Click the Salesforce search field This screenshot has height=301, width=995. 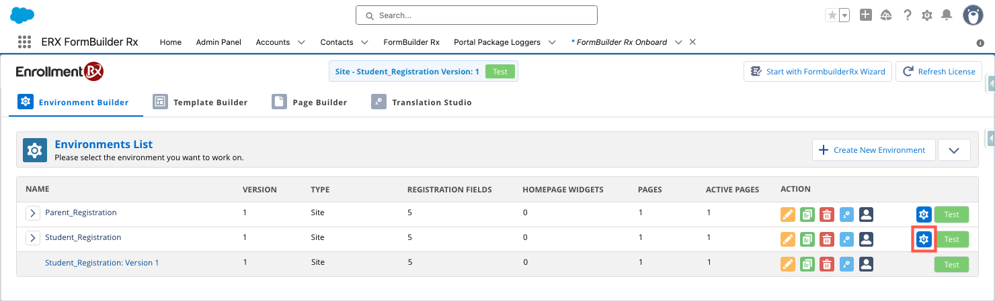[476, 15]
